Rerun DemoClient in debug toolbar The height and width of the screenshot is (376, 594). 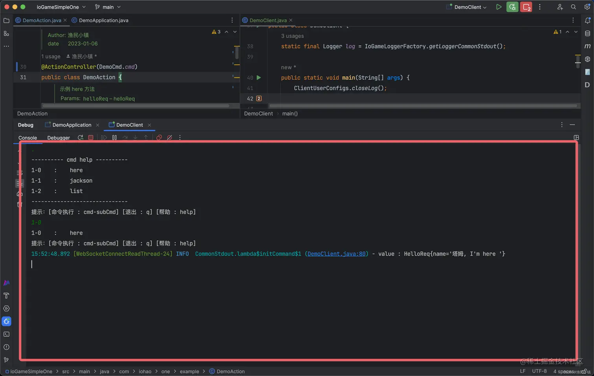(81, 138)
